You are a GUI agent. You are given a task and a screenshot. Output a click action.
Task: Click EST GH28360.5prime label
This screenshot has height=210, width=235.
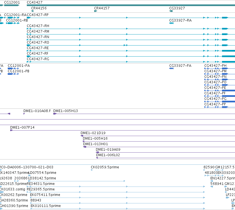14,200
